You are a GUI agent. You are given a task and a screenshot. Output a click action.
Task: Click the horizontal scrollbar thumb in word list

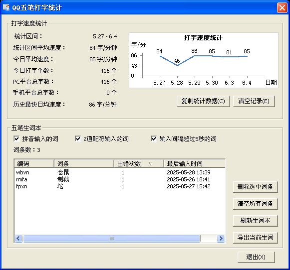(112, 238)
